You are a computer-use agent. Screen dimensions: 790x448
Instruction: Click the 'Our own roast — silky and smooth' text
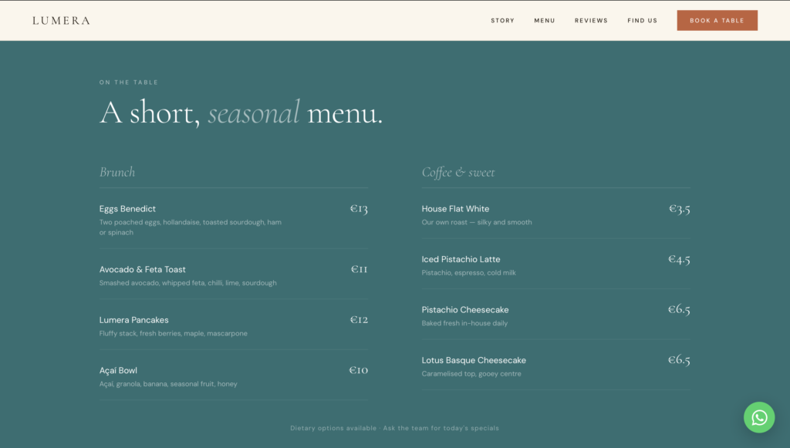477,222
